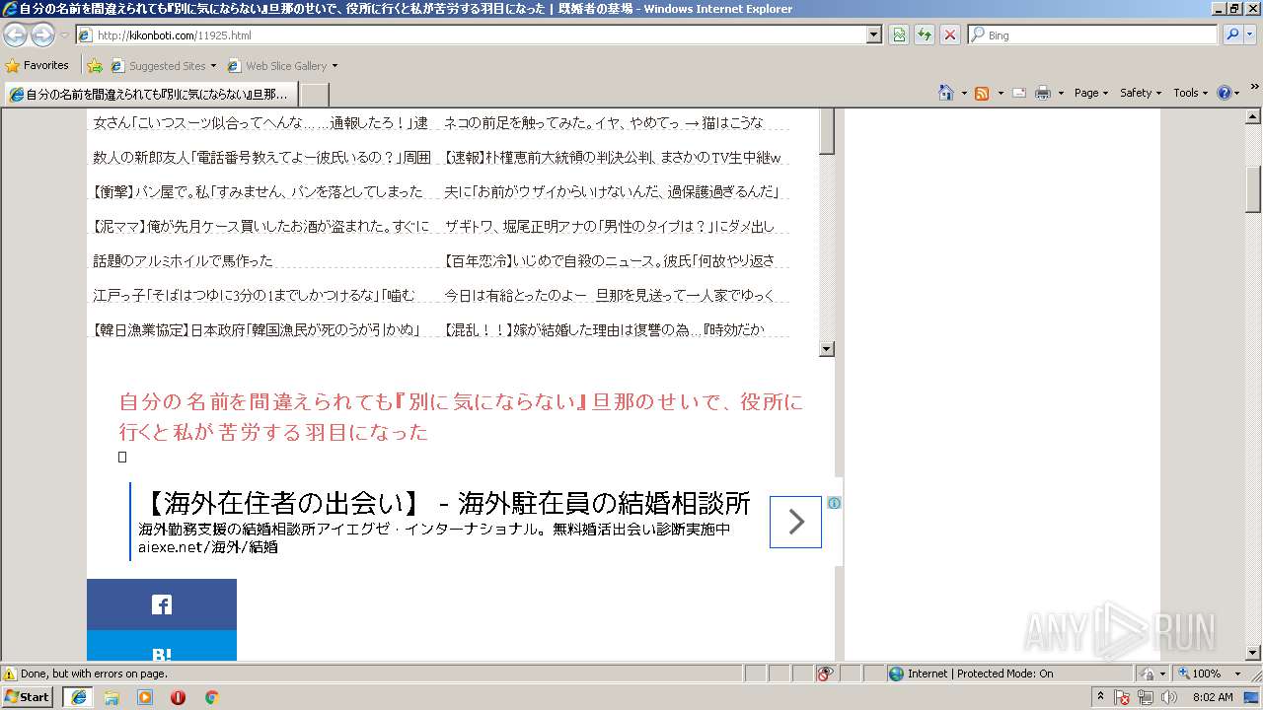Toggle Compatibility View icon
The width and height of the screenshot is (1263, 710).
pyautogui.click(x=899, y=35)
